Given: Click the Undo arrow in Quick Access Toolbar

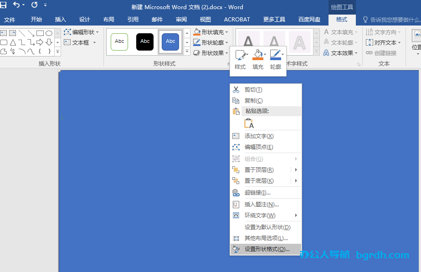Looking at the screenshot, I should pyautogui.click(x=17, y=5).
